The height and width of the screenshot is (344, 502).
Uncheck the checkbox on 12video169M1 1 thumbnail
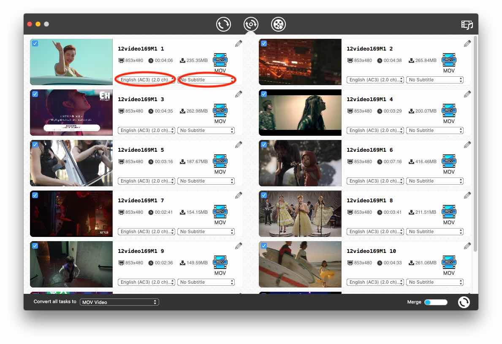[35, 43]
